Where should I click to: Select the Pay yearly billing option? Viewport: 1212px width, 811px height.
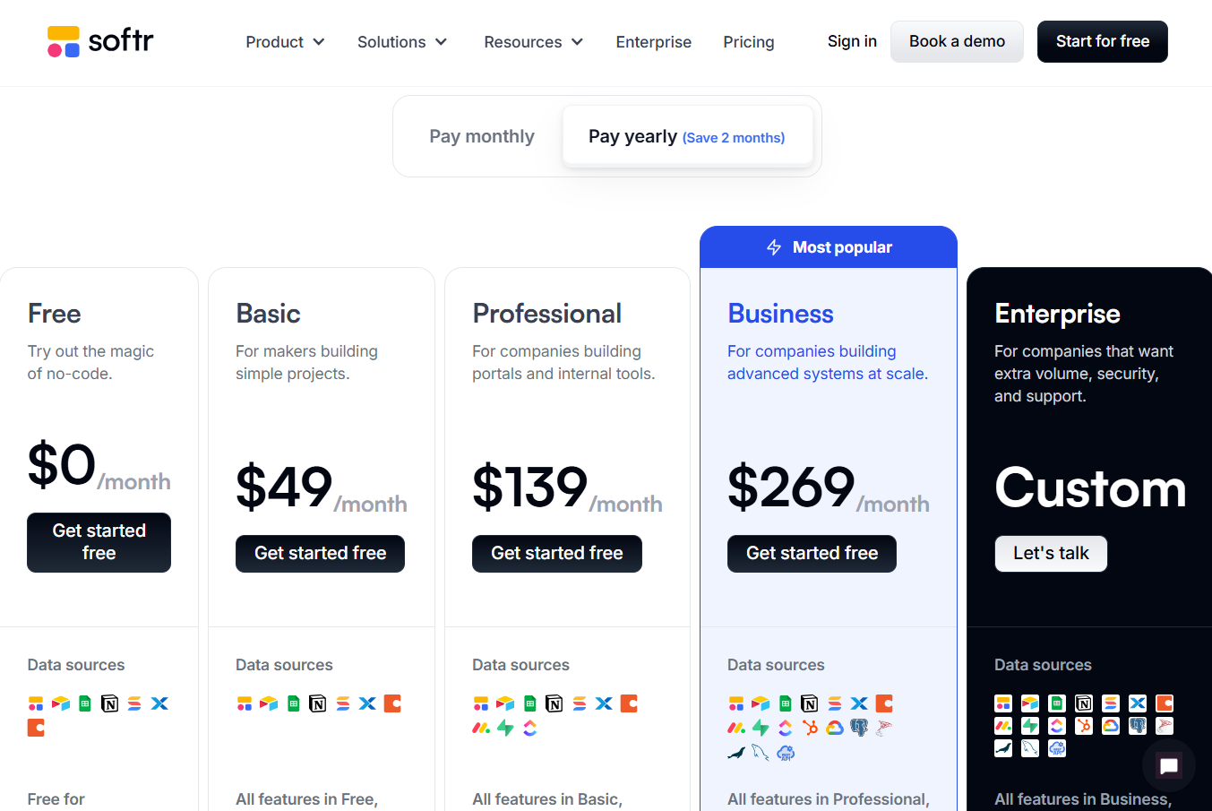coord(687,136)
